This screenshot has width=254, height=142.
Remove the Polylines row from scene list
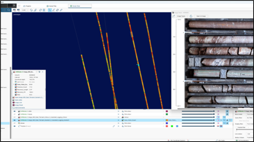tap(118, 126)
